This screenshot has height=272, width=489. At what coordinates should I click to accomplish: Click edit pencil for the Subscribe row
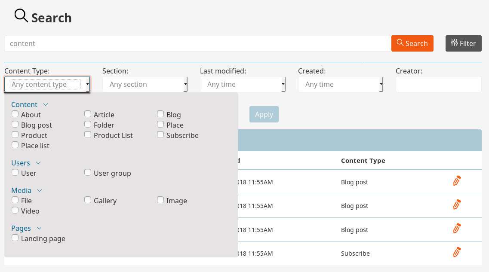click(457, 253)
